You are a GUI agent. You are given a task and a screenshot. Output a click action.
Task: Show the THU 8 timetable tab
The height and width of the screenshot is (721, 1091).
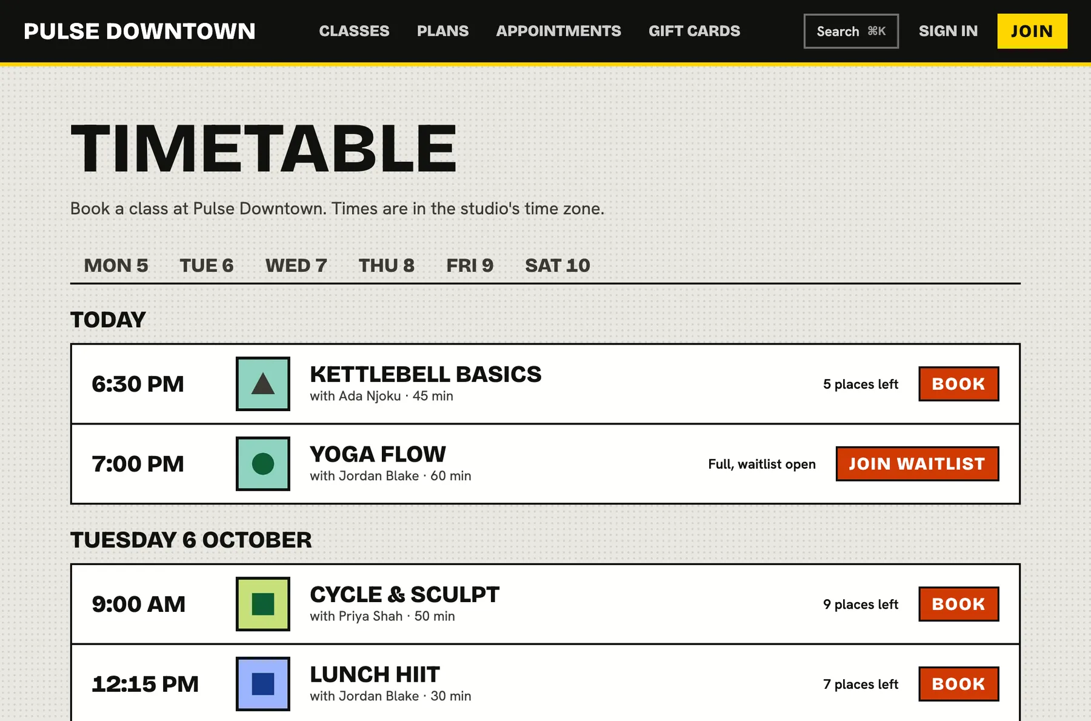pos(386,265)
